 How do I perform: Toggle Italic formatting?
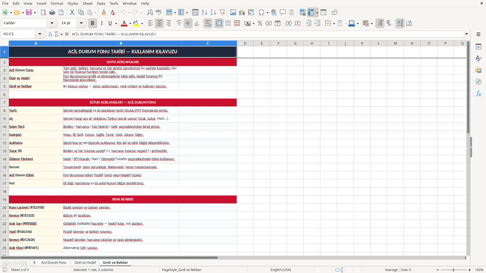(x=102, y=23)
